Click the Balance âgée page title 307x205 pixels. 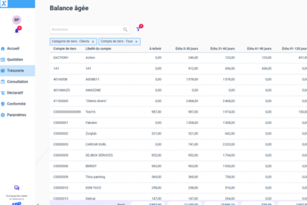coord(69,8)
